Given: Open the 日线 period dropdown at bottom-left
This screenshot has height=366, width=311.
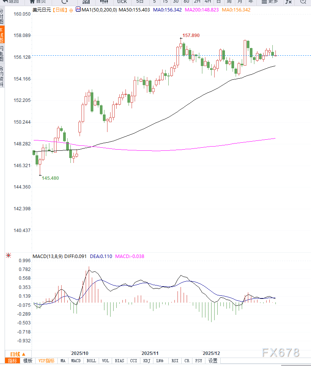Looking at the screenshot, I should 18,354.
